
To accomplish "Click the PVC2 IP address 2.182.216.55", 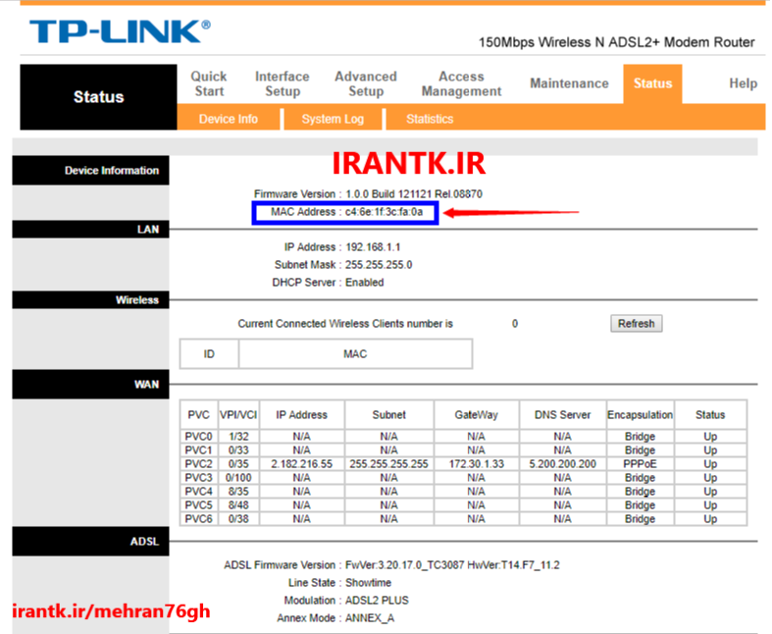I will (301, 464).
